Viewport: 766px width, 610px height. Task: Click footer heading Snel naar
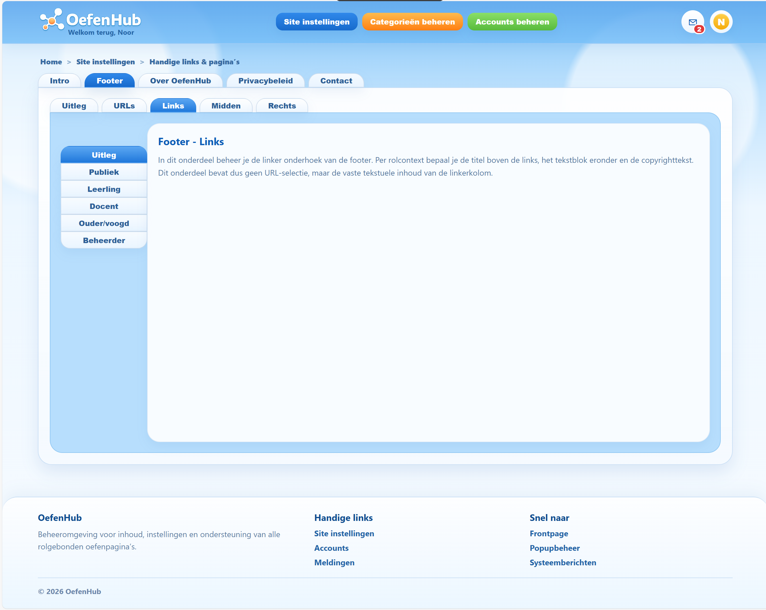549,518
